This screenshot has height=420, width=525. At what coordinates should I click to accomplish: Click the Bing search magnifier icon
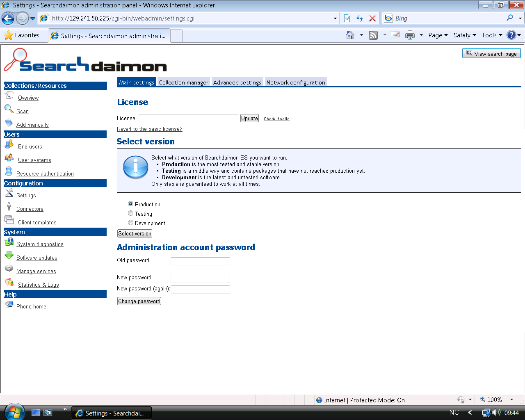[510, 18]
